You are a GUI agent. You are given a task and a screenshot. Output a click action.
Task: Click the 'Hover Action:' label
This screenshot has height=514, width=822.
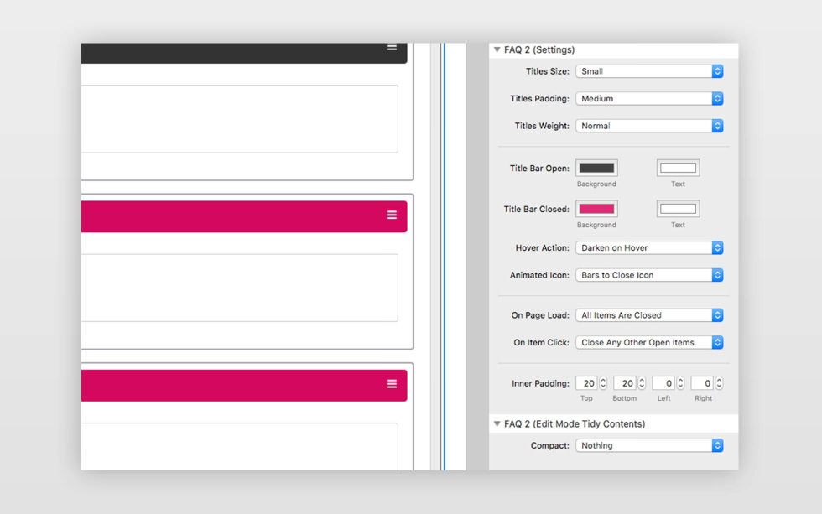tap(542, 248)
